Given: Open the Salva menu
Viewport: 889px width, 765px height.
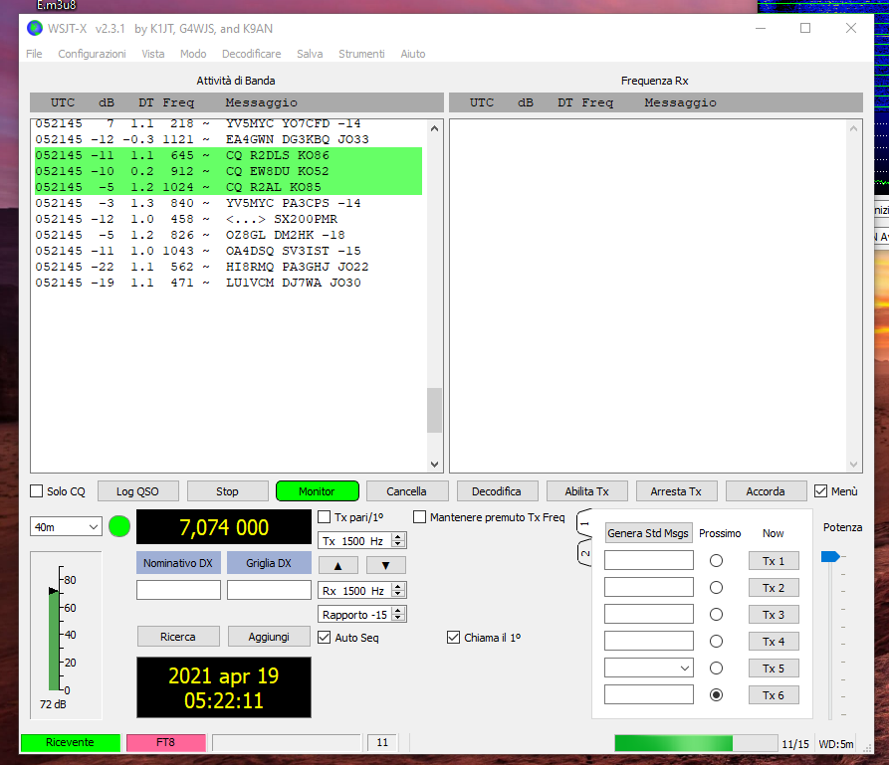Looking at the screenshot, I should pos(310,54).
